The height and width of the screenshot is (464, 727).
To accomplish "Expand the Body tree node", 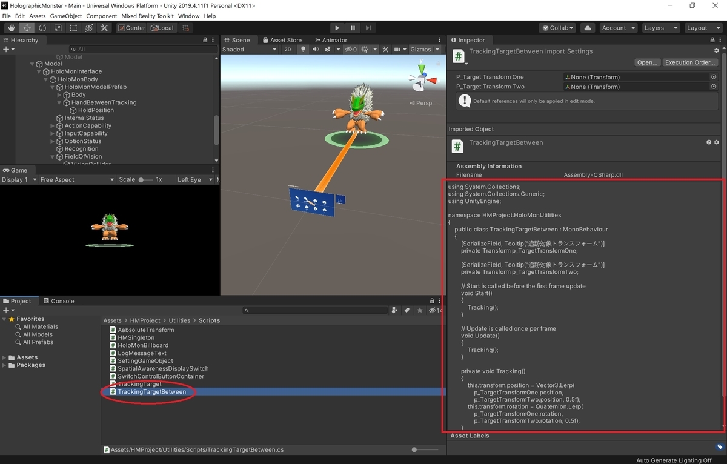I will coord(60,95).
